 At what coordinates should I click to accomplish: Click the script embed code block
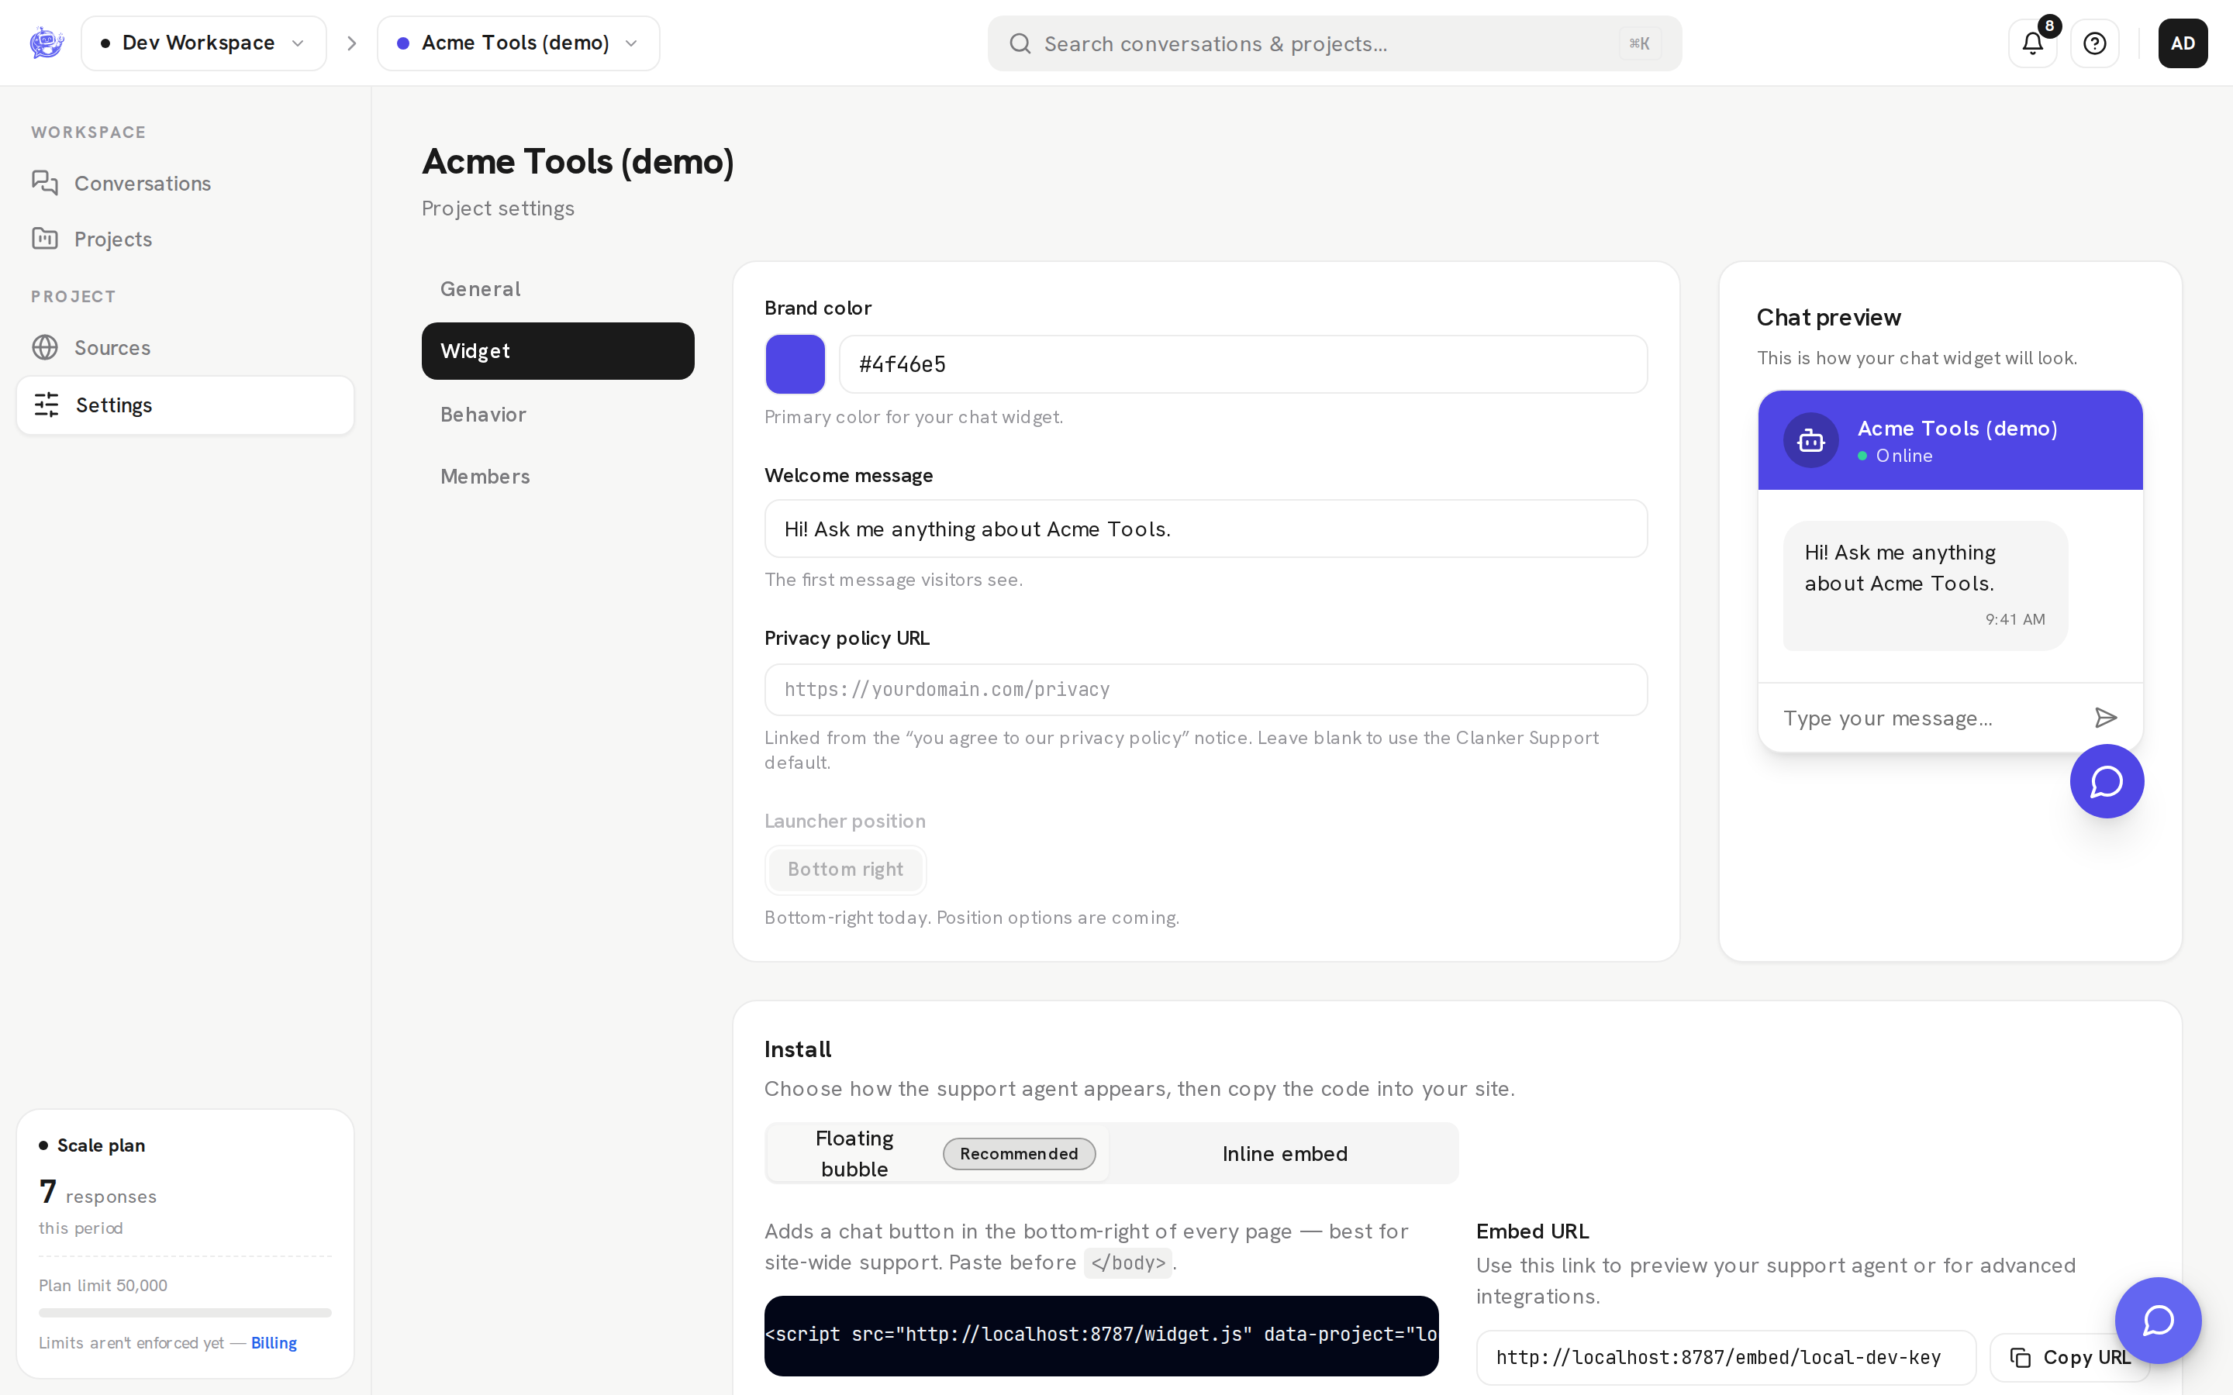coord(1101,1335)
